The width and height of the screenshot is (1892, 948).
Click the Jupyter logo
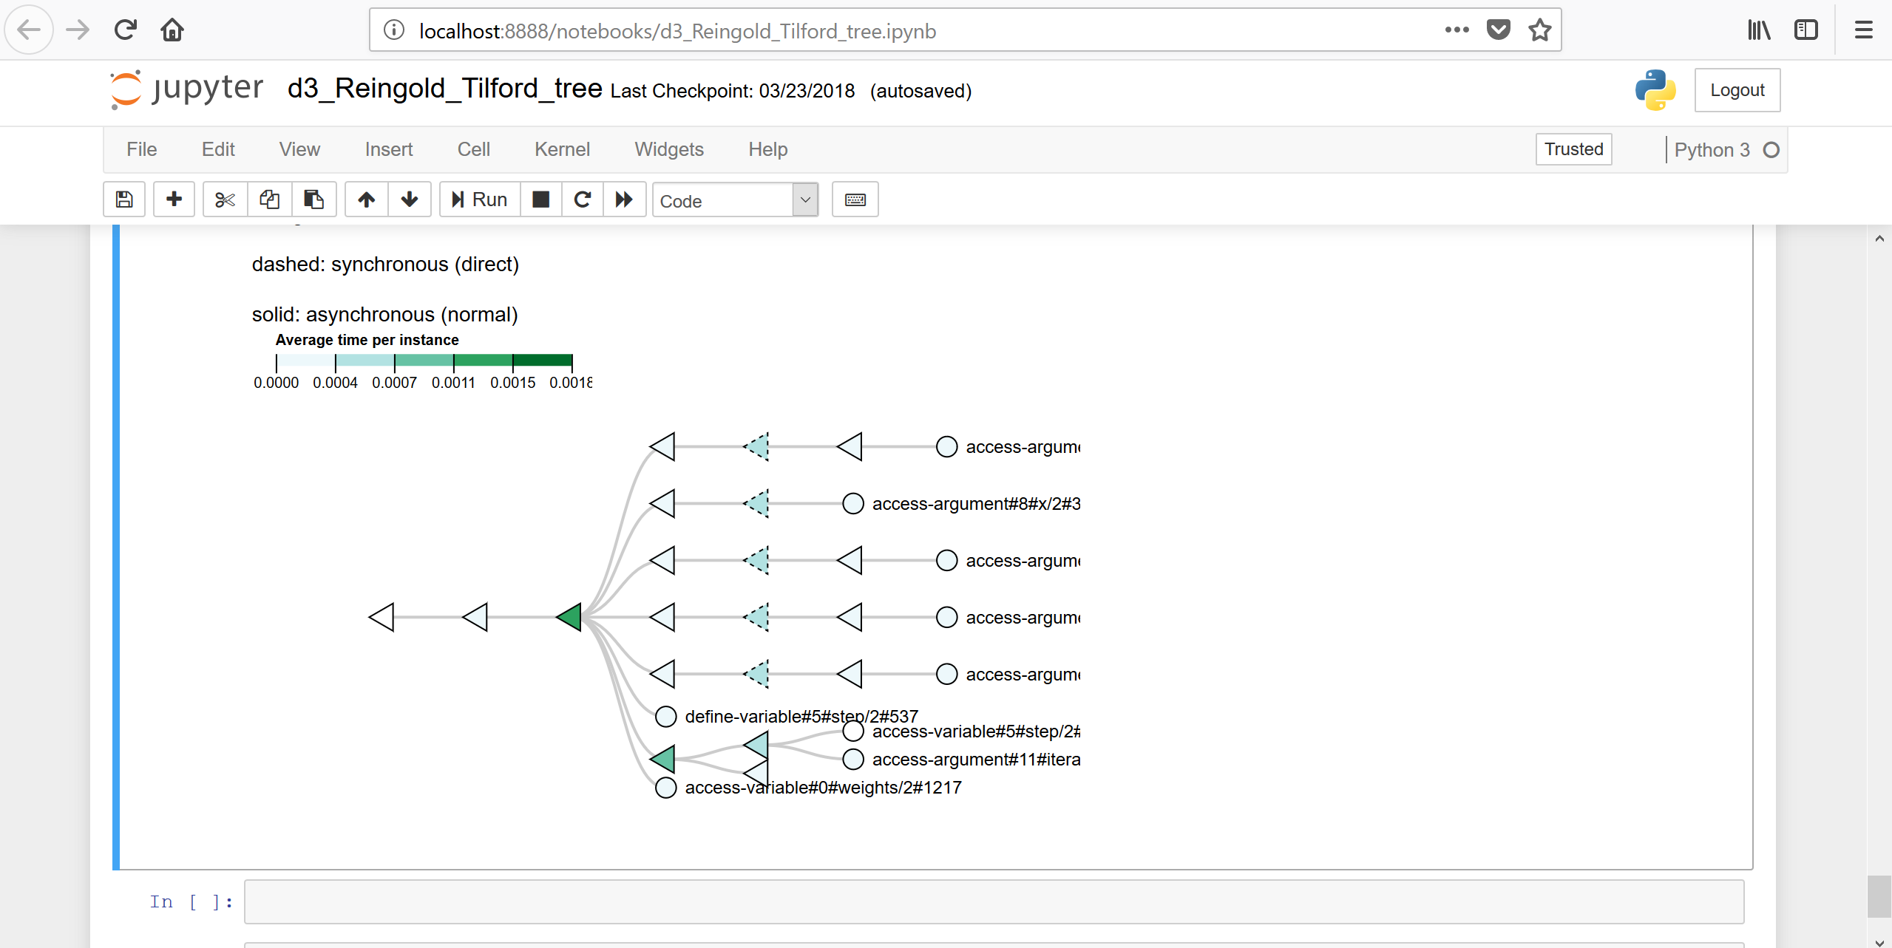tap(186, 89)
